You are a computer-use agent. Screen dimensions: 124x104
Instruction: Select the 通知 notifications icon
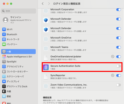click(4, 103)
